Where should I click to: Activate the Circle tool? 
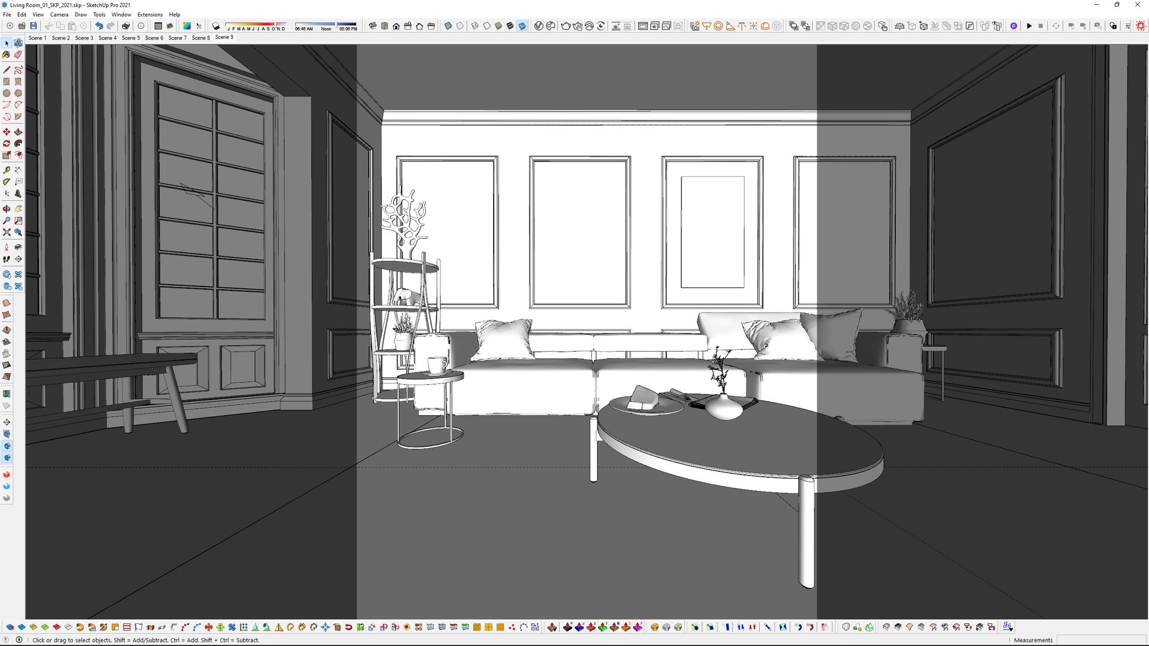[x=7, y=93]
